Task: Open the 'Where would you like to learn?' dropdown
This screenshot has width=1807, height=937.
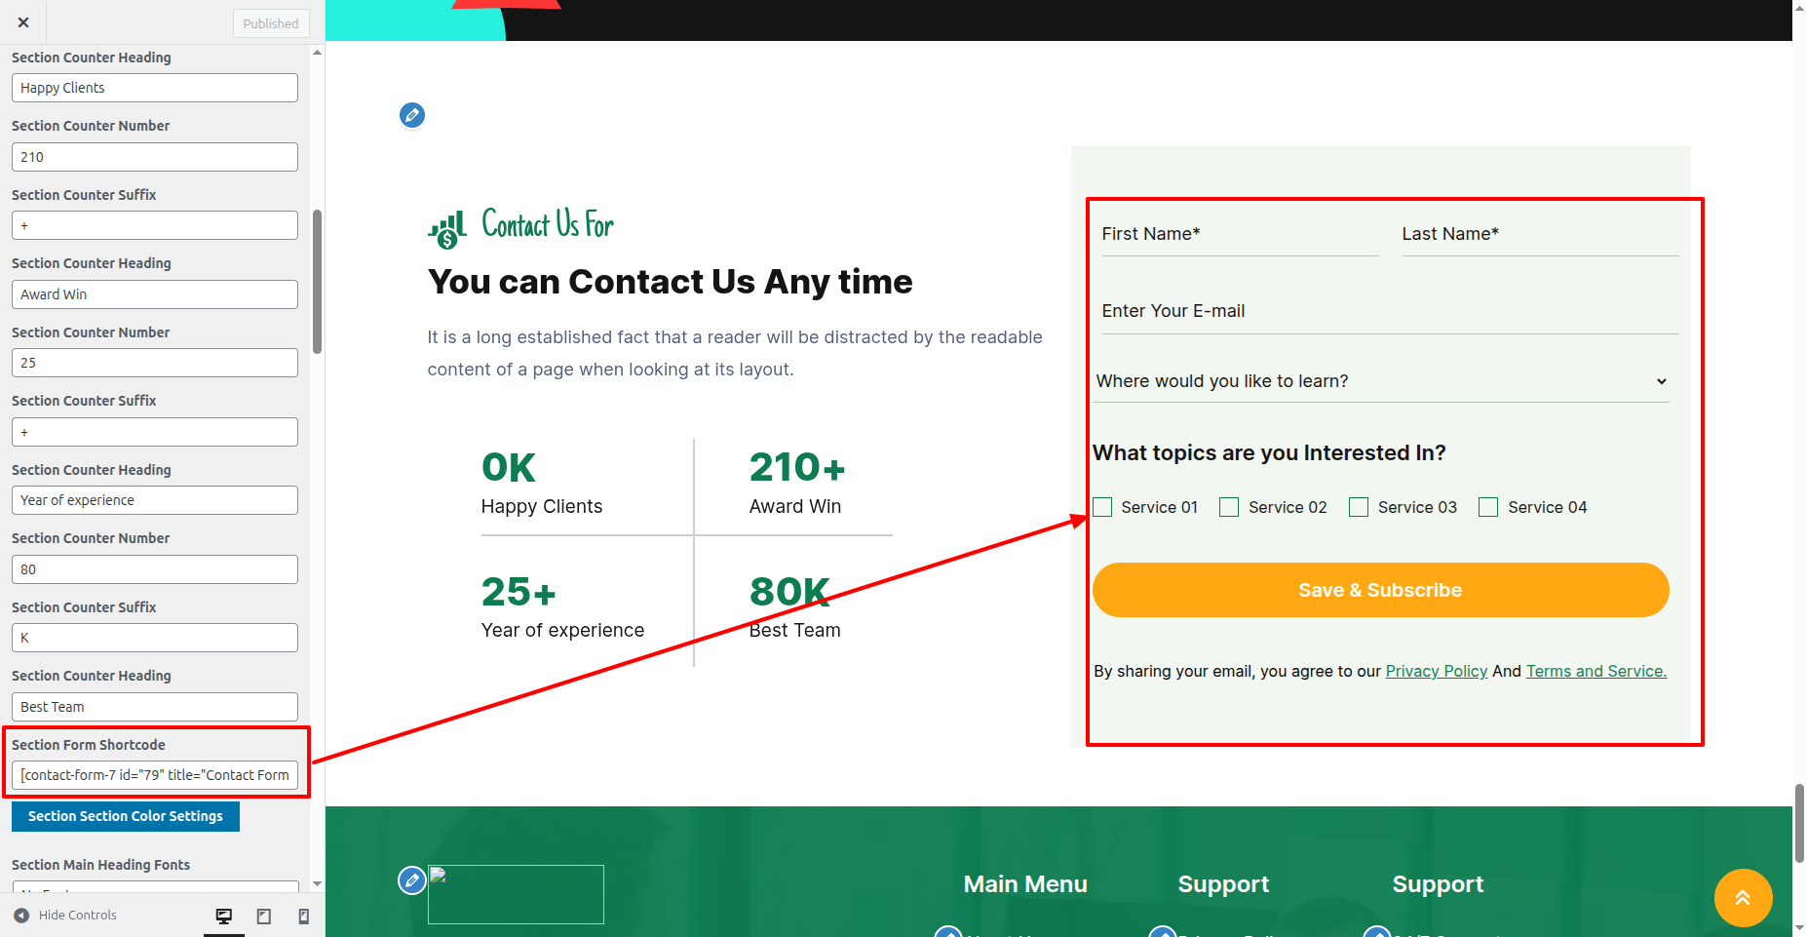Action: (x=1381, y=381)
